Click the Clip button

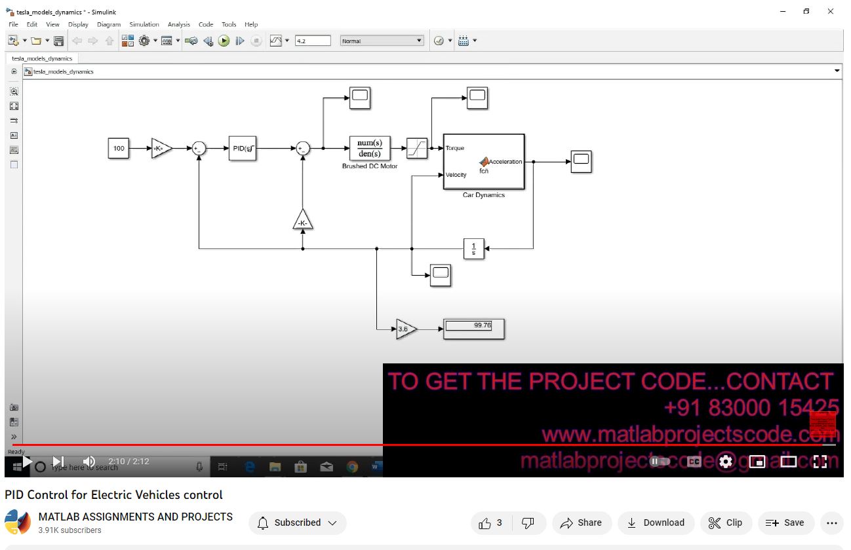[726, 522]
